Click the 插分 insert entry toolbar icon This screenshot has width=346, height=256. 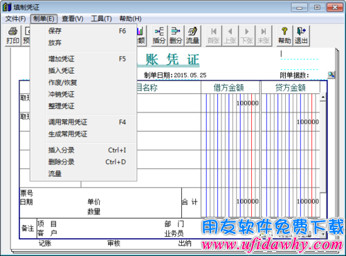pos(159,36)
